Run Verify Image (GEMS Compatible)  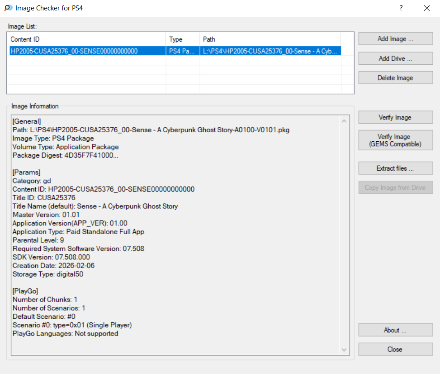[395, 140]
